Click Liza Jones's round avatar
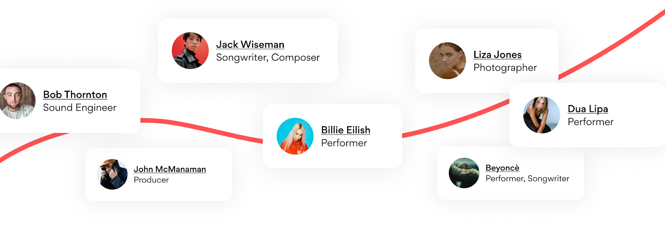This screenshot has height=230, width=665. tap(448, 61)
